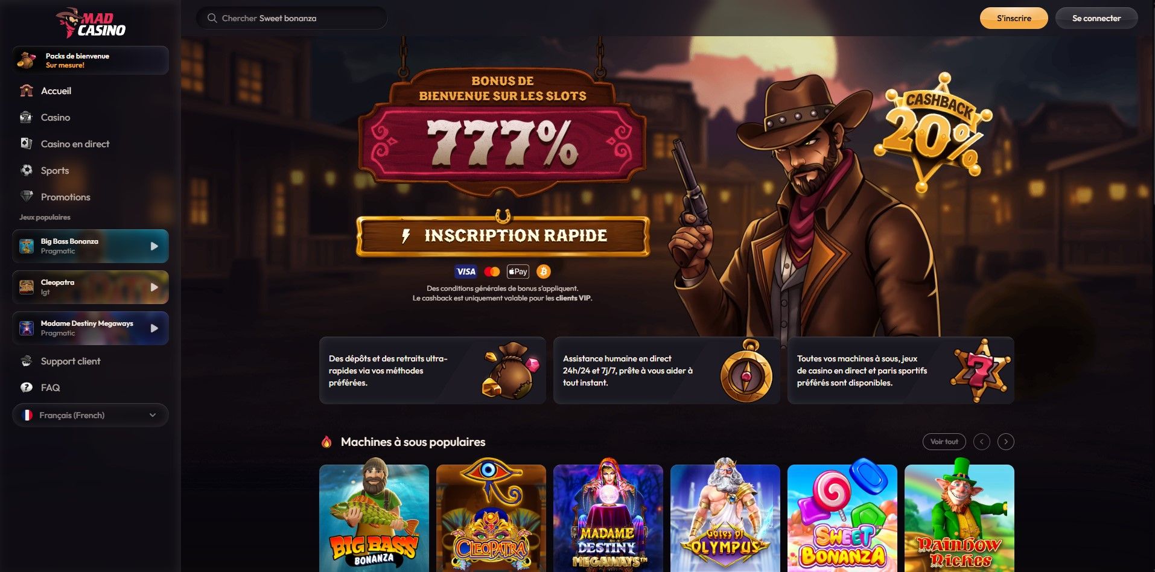Play Madame Destiny Megaways from the sidebar

tap(91, 328)
